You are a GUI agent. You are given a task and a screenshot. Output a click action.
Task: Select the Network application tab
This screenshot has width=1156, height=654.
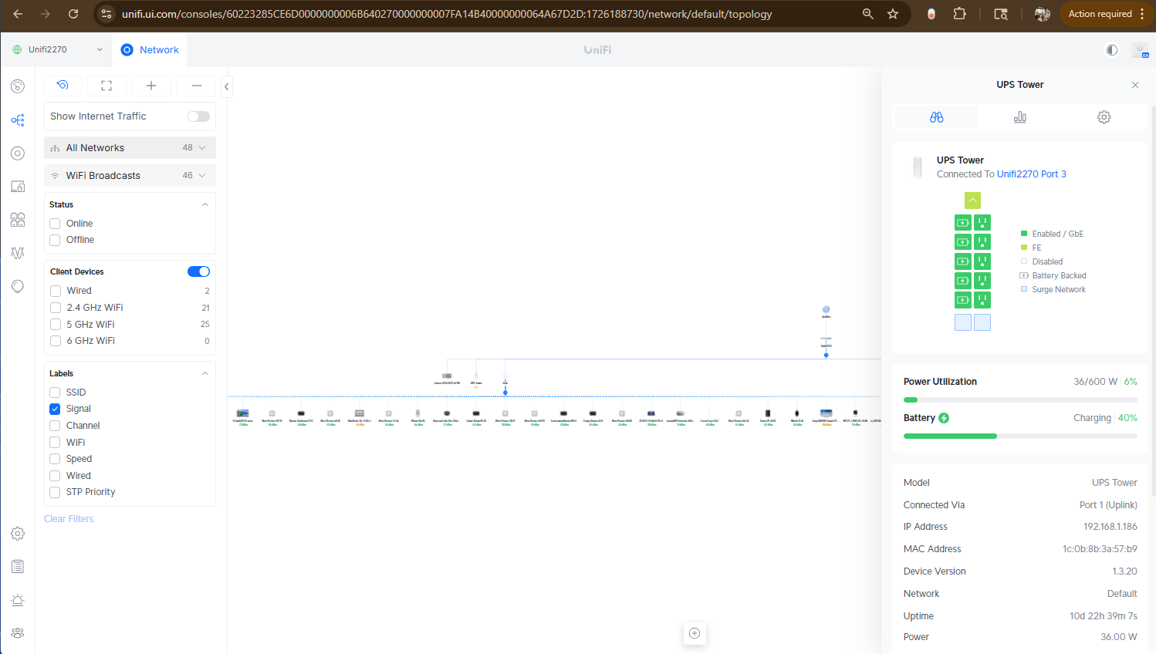tap(150, 50)
